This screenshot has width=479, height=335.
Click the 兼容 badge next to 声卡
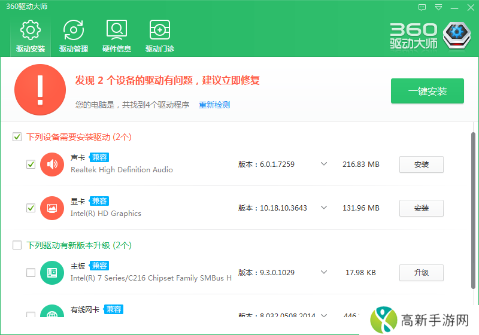tap(99, 157)
